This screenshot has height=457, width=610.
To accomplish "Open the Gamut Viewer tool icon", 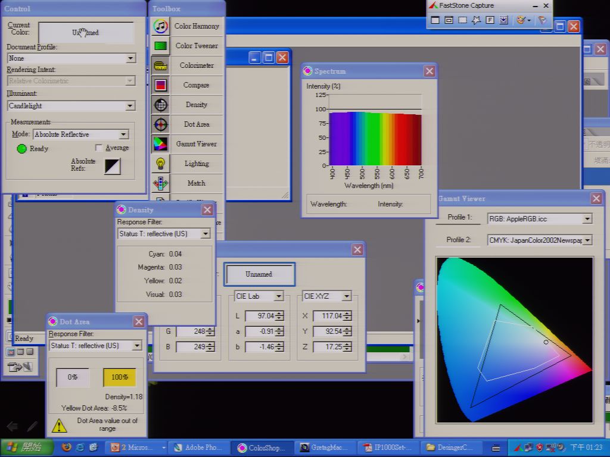I will pos(160,144).
